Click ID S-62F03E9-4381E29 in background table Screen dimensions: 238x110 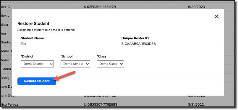click(x=100, y=7)
